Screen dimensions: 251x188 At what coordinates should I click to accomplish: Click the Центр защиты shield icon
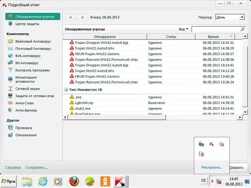tap(10, 24)
